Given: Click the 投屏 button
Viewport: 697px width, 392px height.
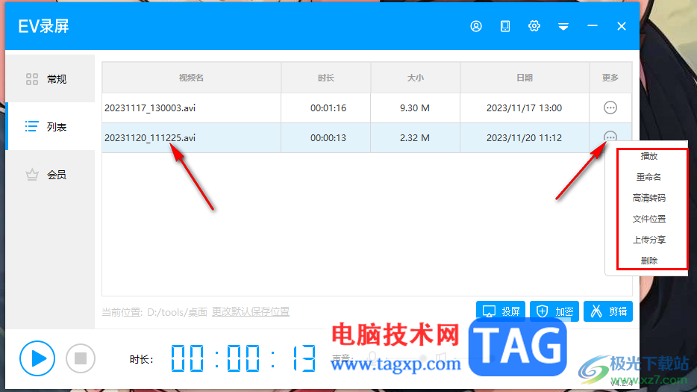Looking at the screenshot, I should tap(501, 311).
